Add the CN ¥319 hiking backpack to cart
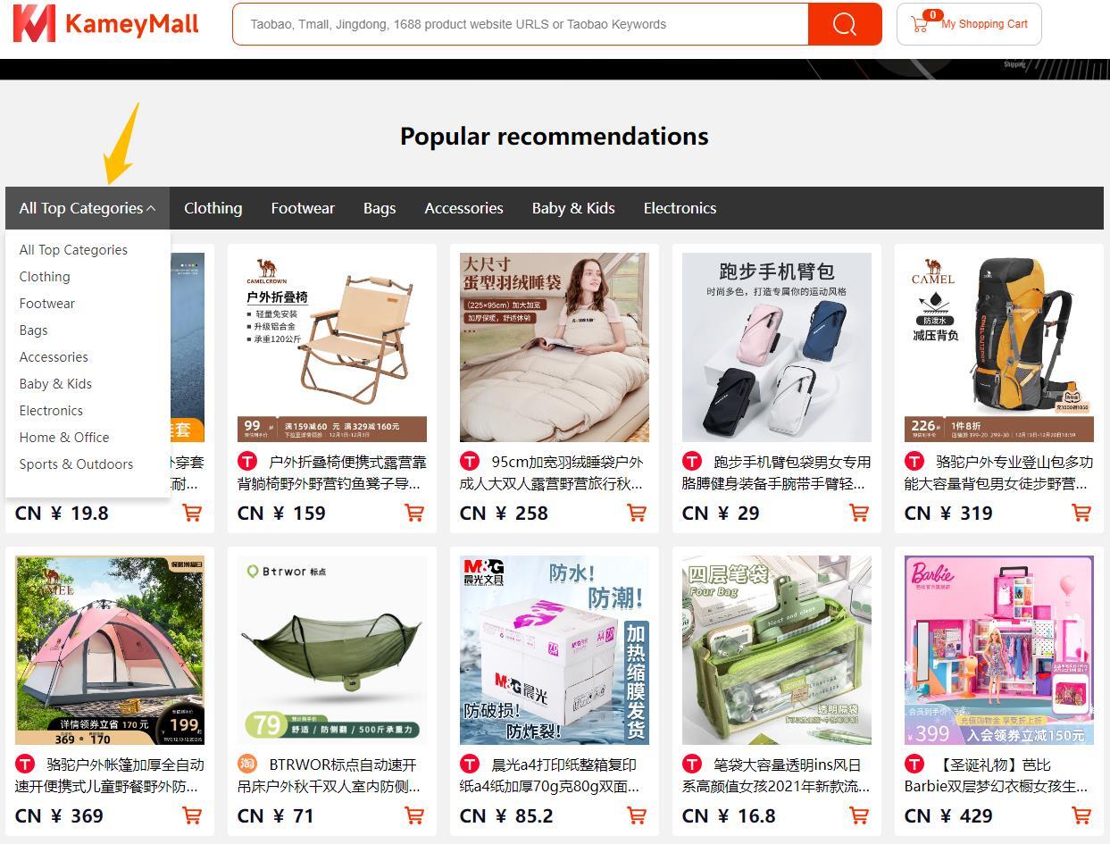 [x=1081, y=513]
